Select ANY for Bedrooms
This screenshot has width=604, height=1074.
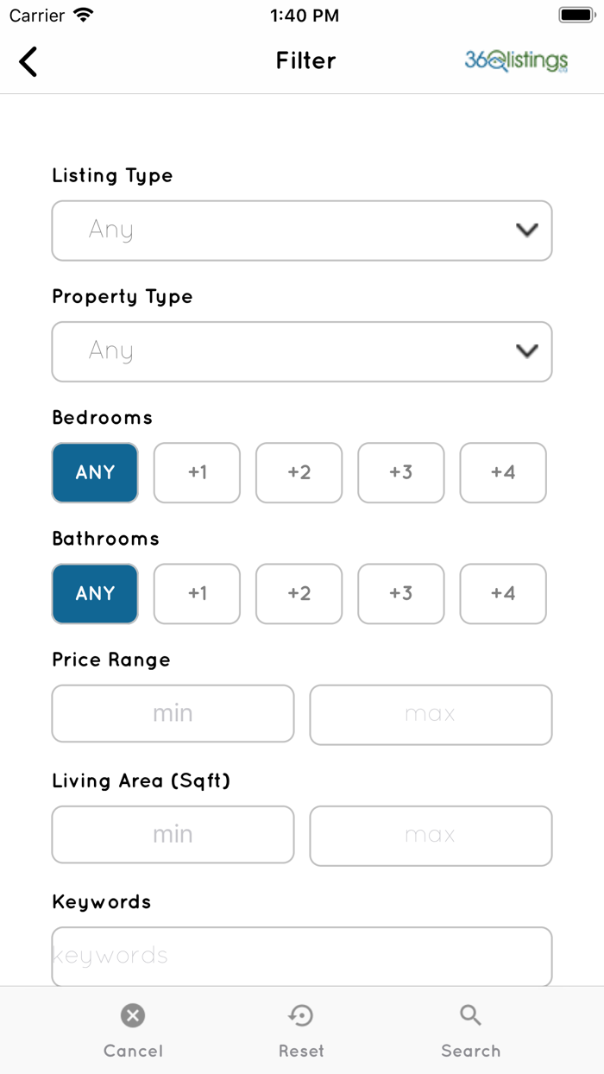tap(95, 472)
